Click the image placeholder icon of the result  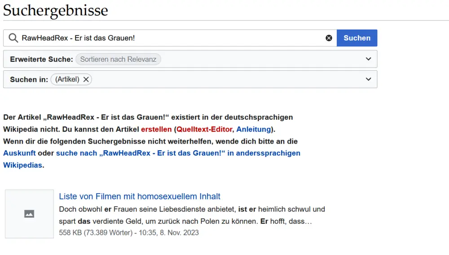click(29, 214)
